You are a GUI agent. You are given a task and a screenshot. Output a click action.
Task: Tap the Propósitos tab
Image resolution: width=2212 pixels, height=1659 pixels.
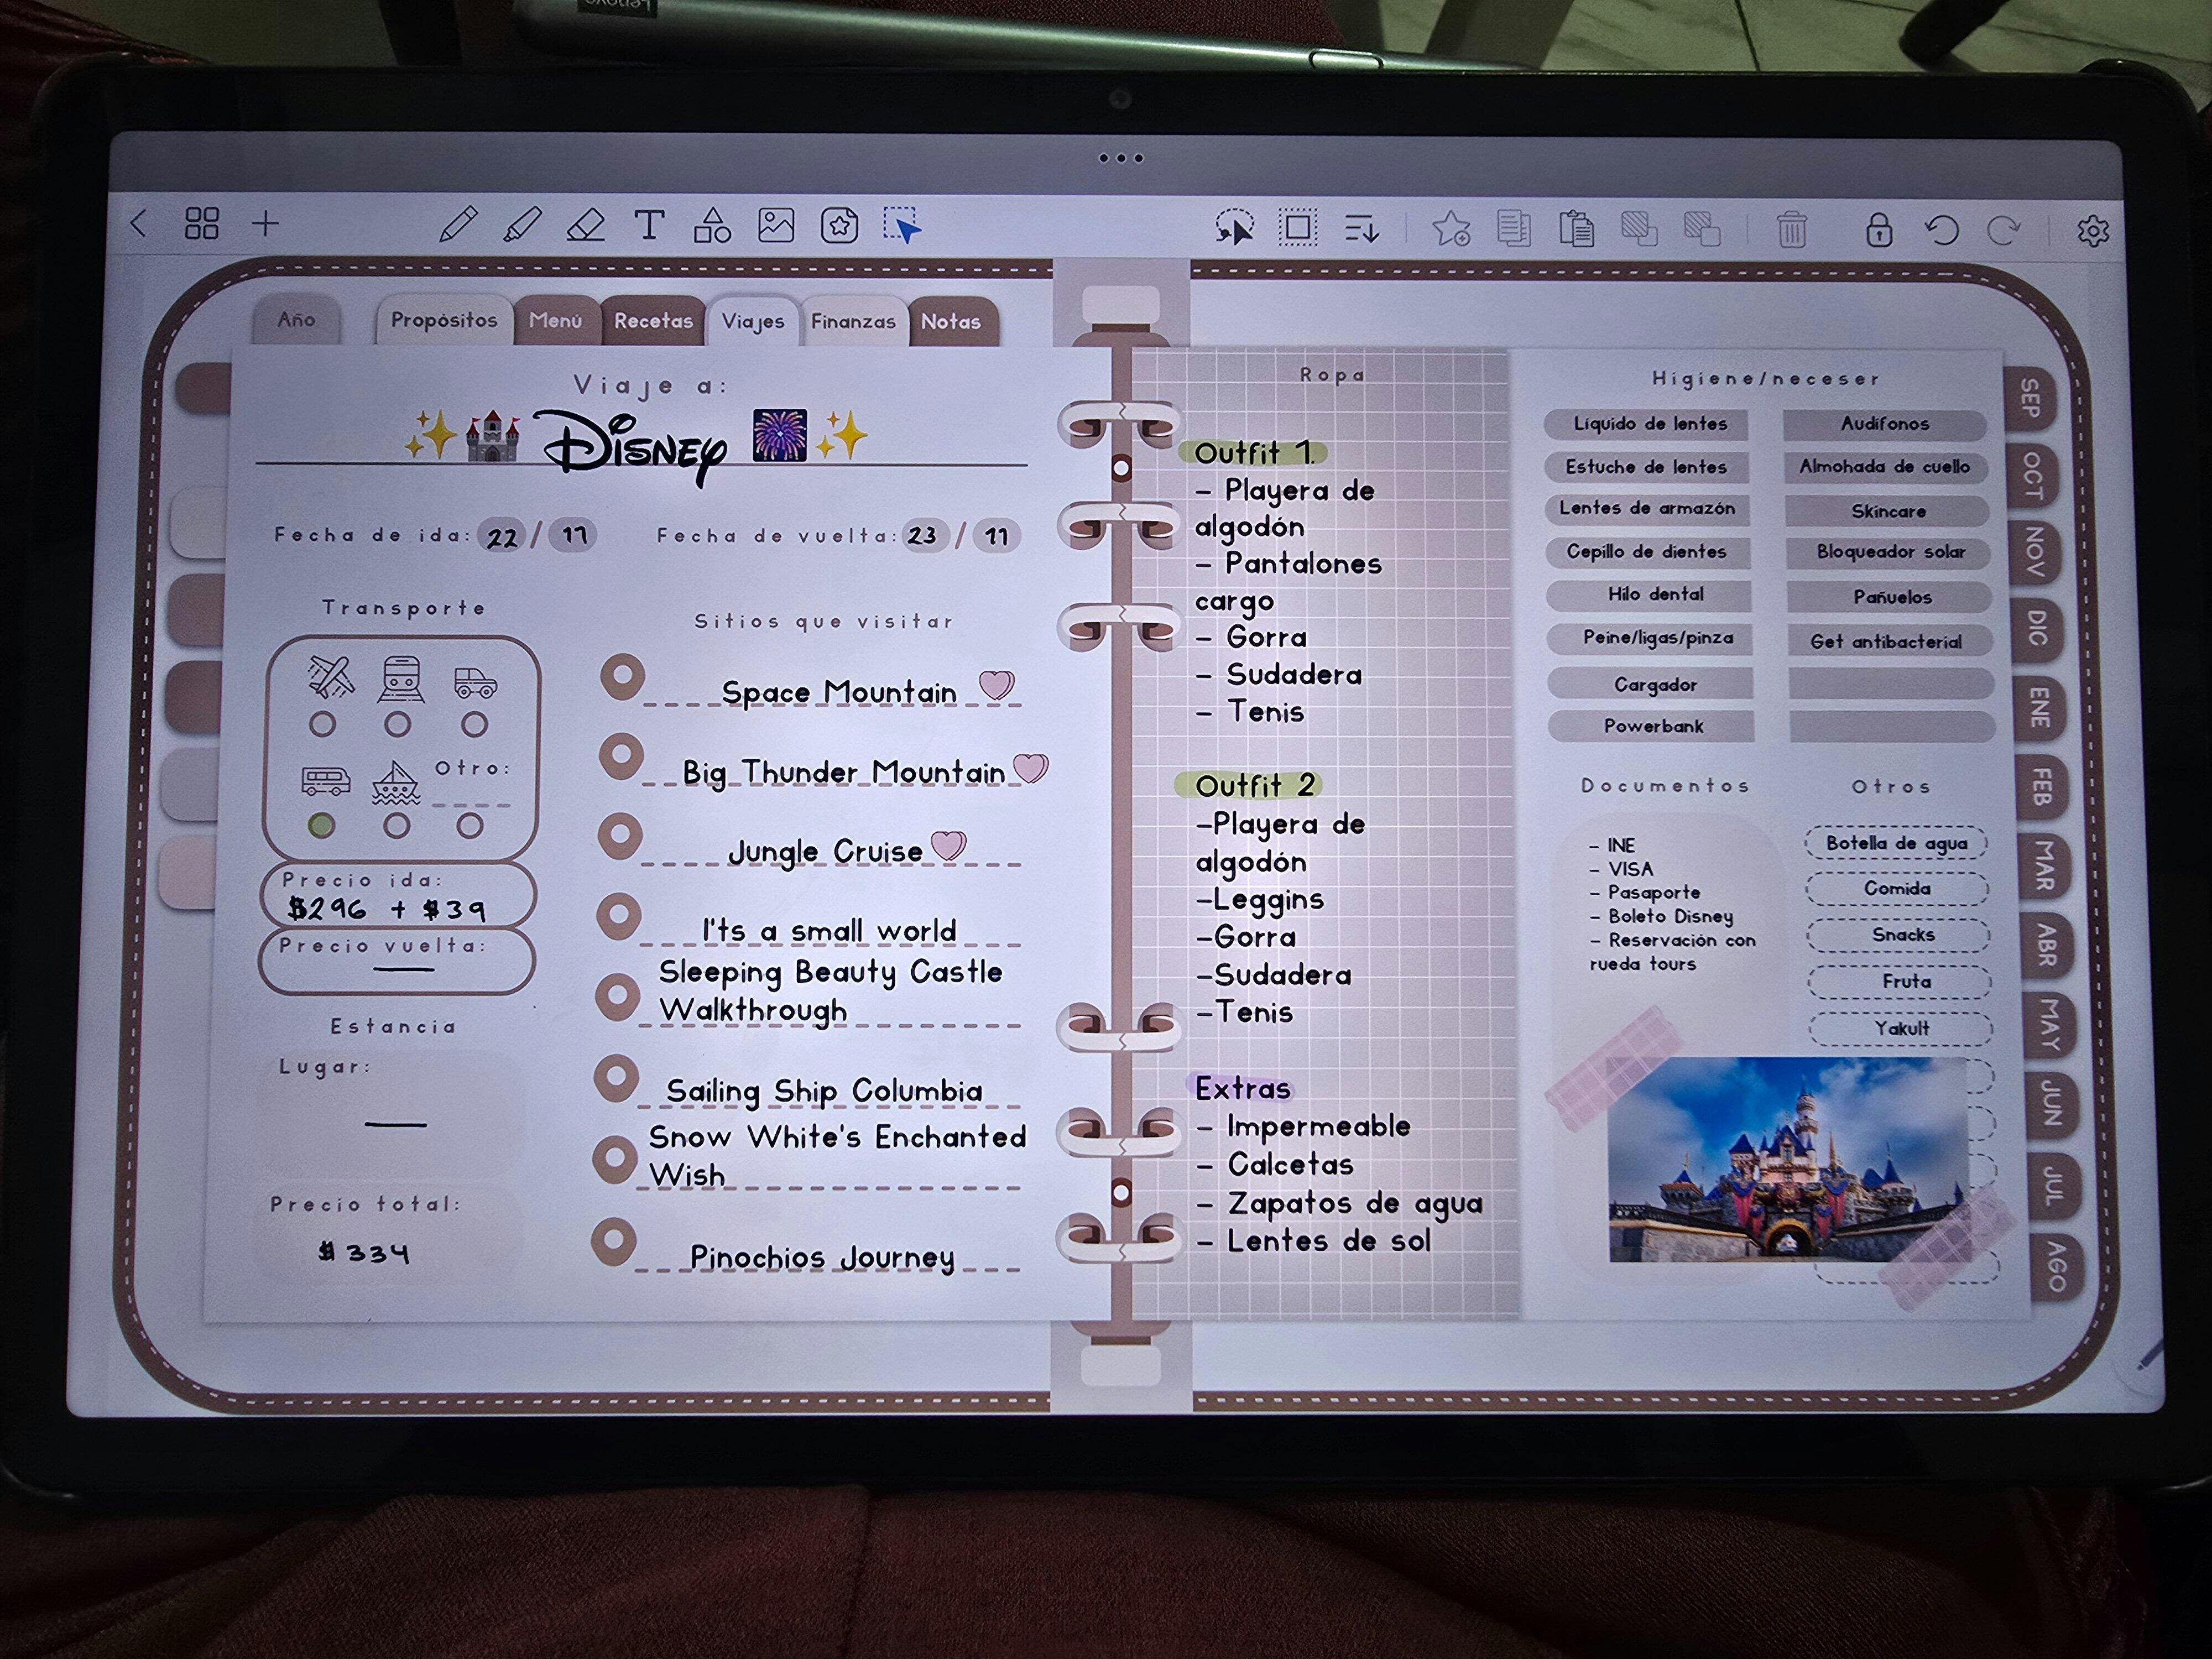tap(444, 320)
